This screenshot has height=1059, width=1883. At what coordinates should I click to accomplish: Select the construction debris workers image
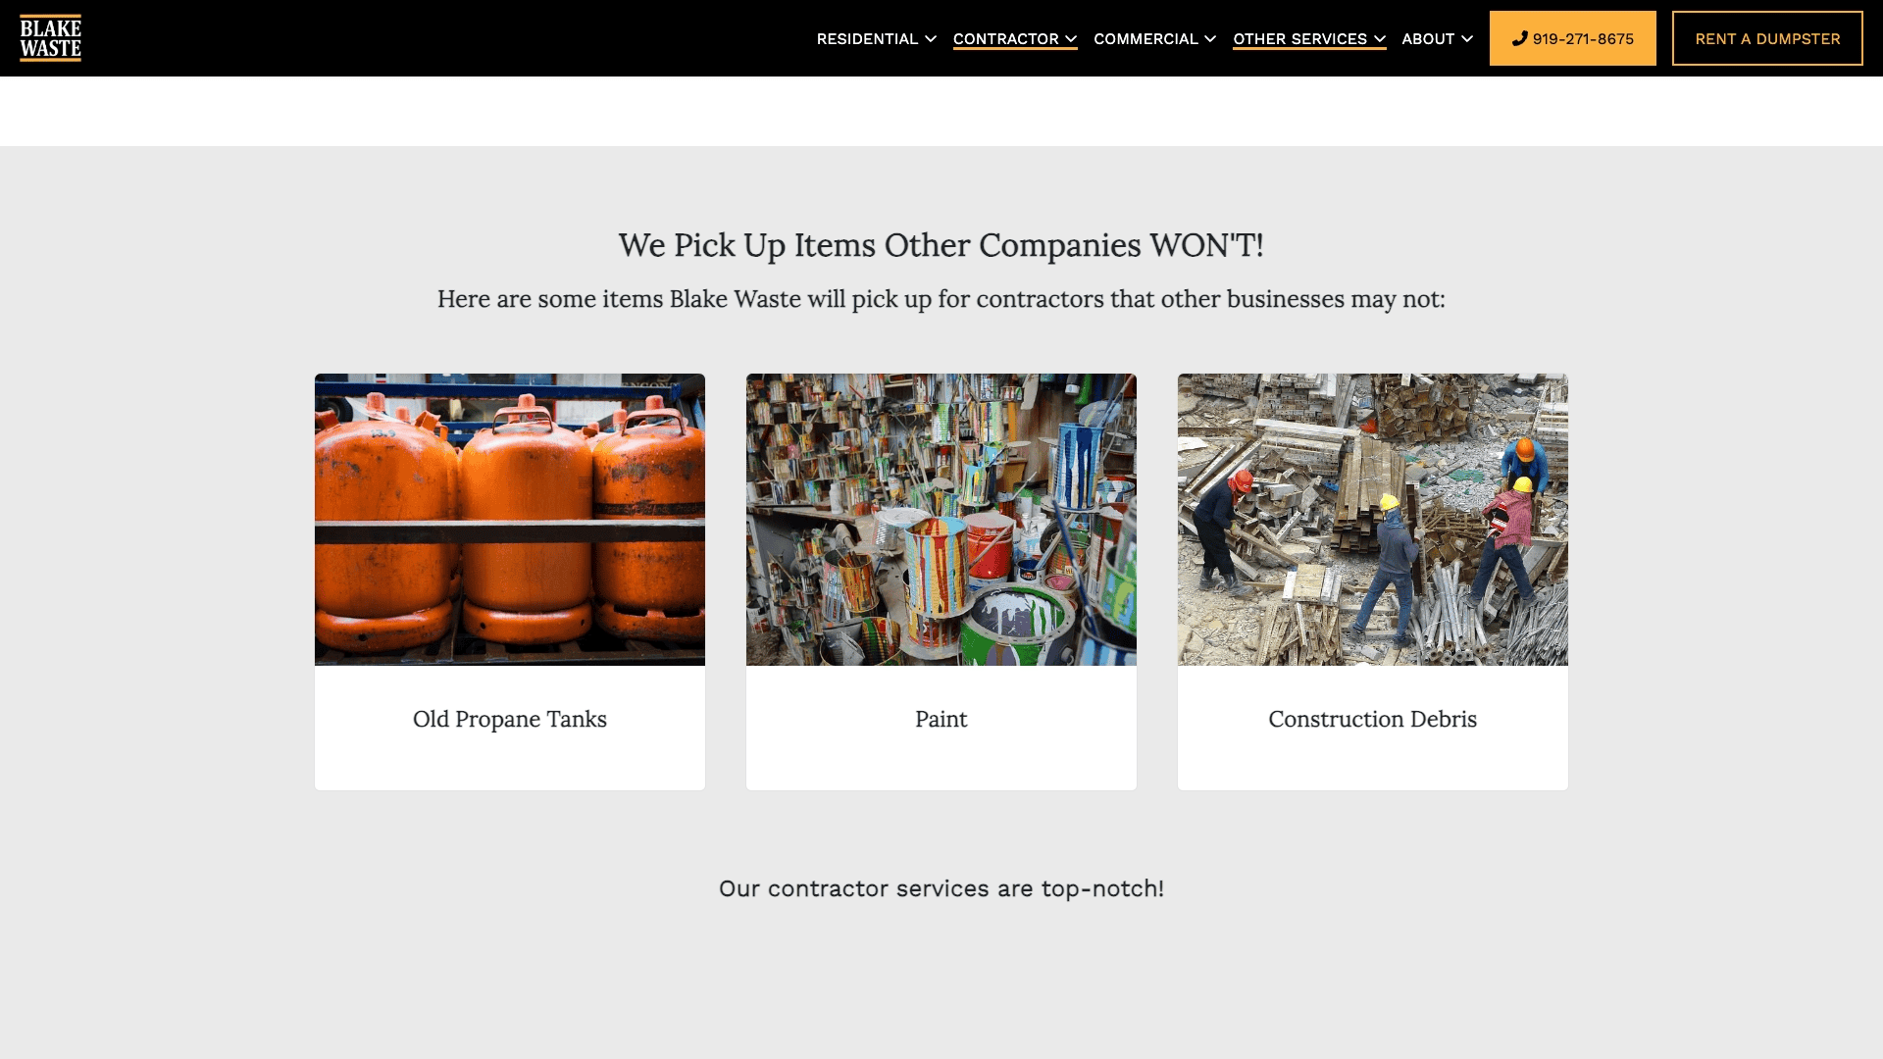(1373, 520)
